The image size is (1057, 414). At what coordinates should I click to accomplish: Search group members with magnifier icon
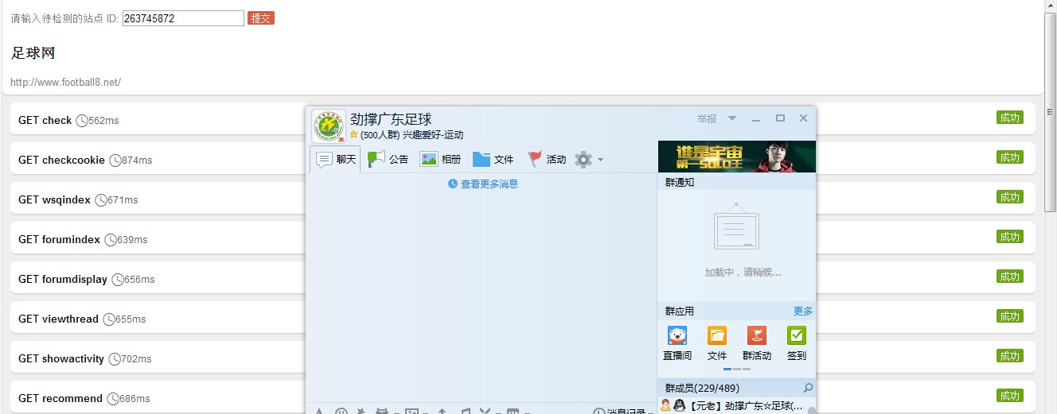[808, 388]
